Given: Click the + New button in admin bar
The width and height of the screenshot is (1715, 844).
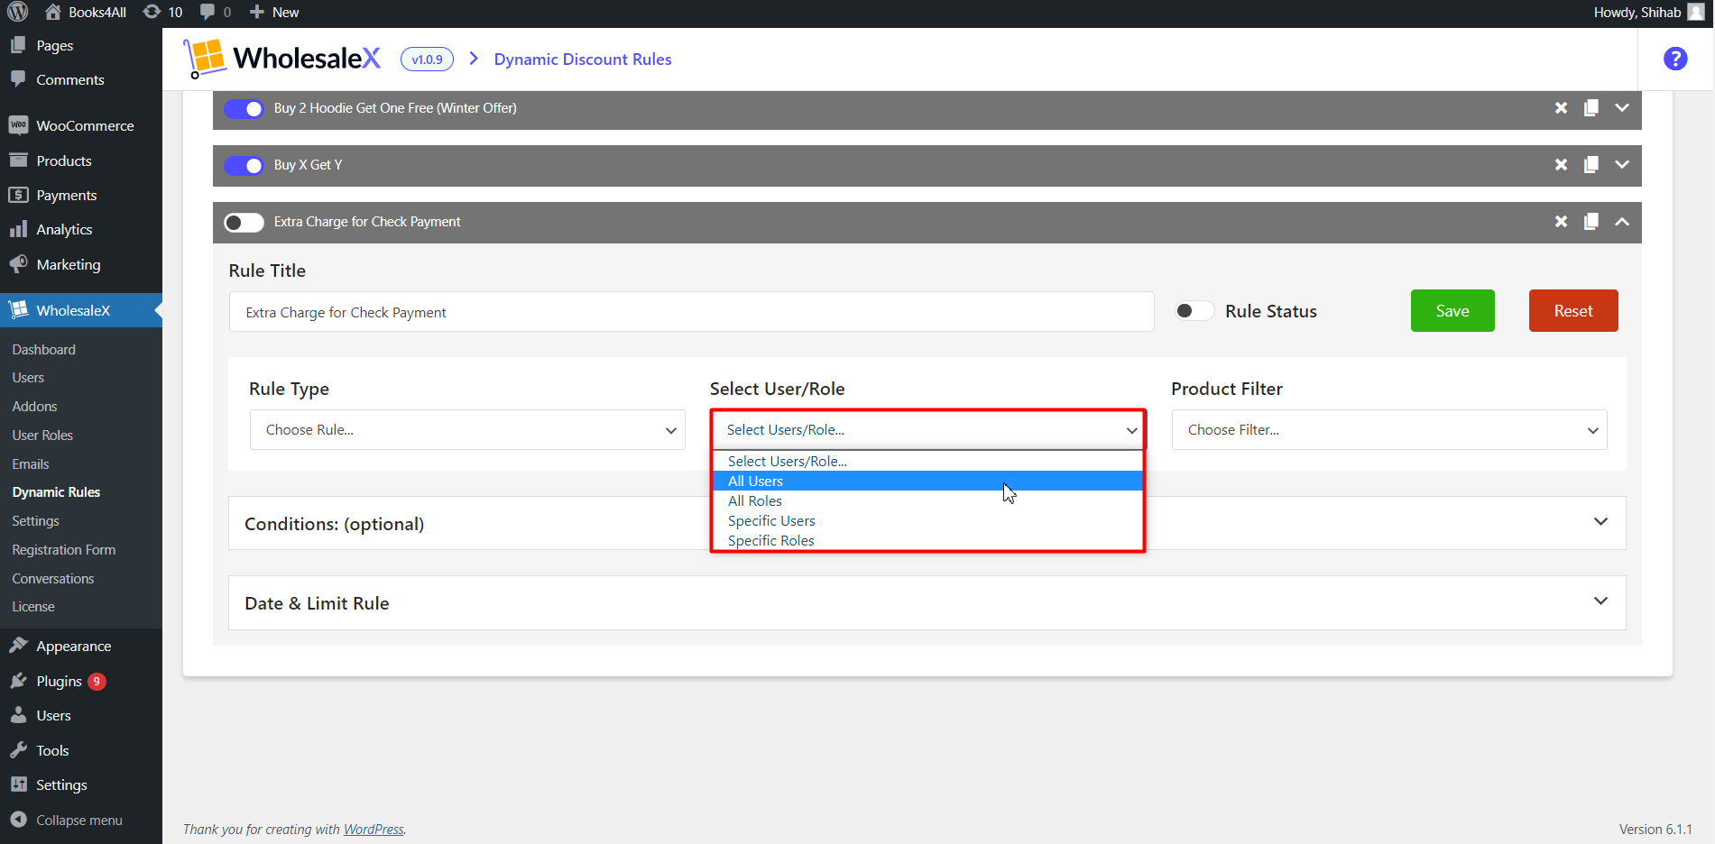Looking at the screenshot, I should point(274,12).
